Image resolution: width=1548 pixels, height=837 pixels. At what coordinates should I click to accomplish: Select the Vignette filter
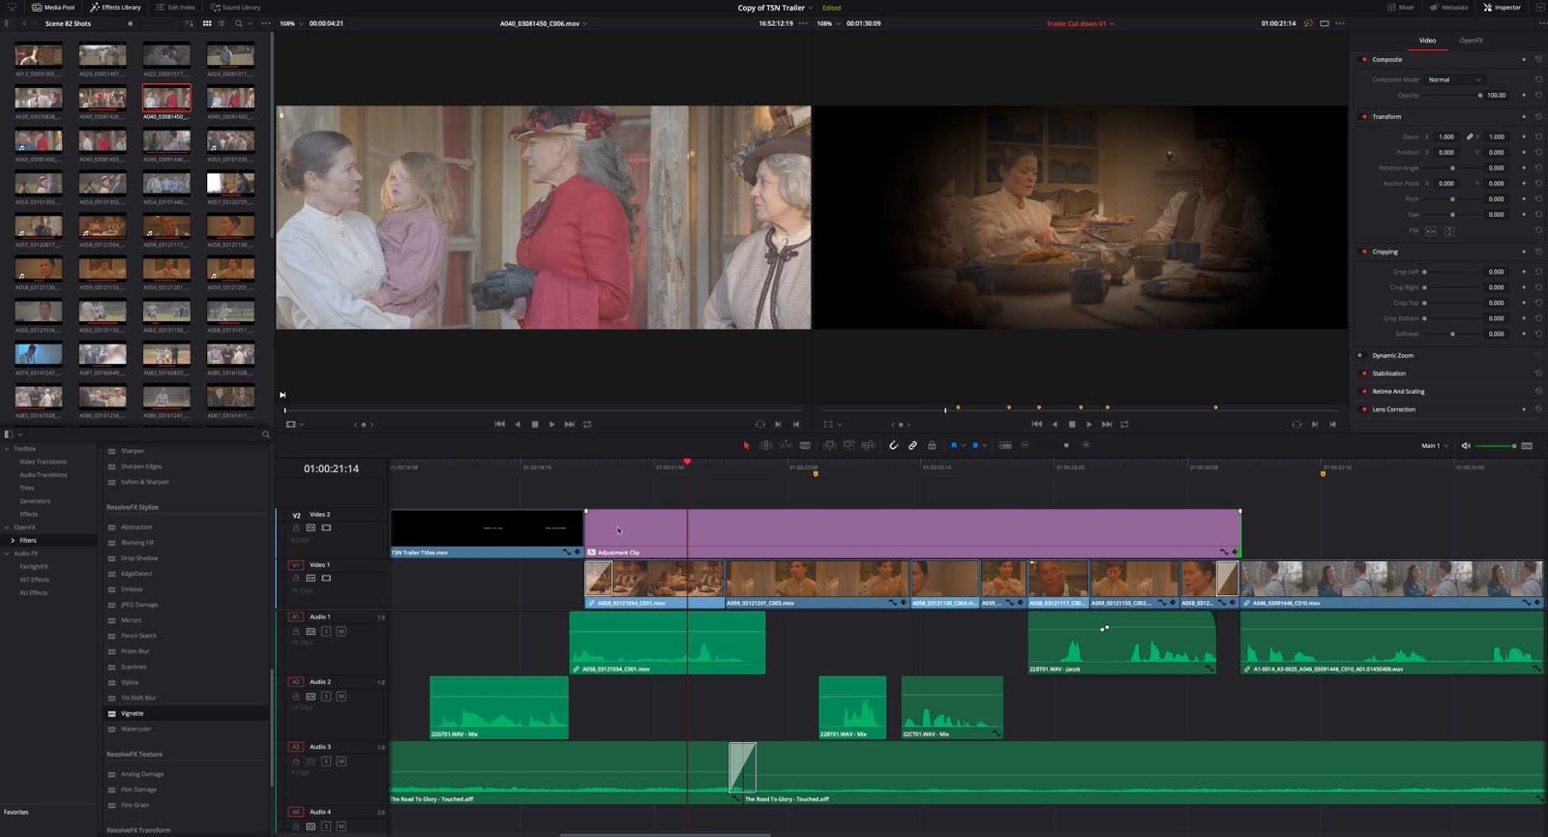(x=133, y=713)
